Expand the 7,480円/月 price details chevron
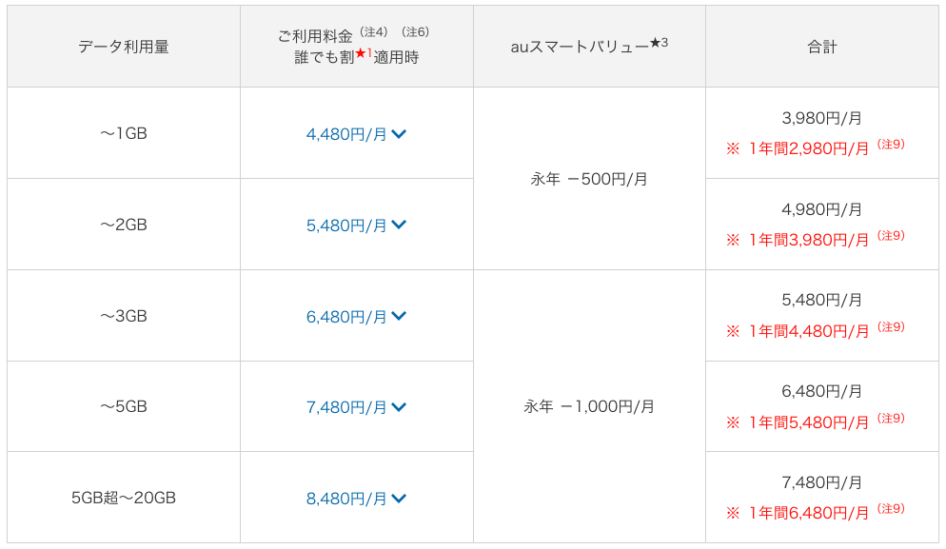Viewport: 946px width, 549px height. [x=399, y=407]
